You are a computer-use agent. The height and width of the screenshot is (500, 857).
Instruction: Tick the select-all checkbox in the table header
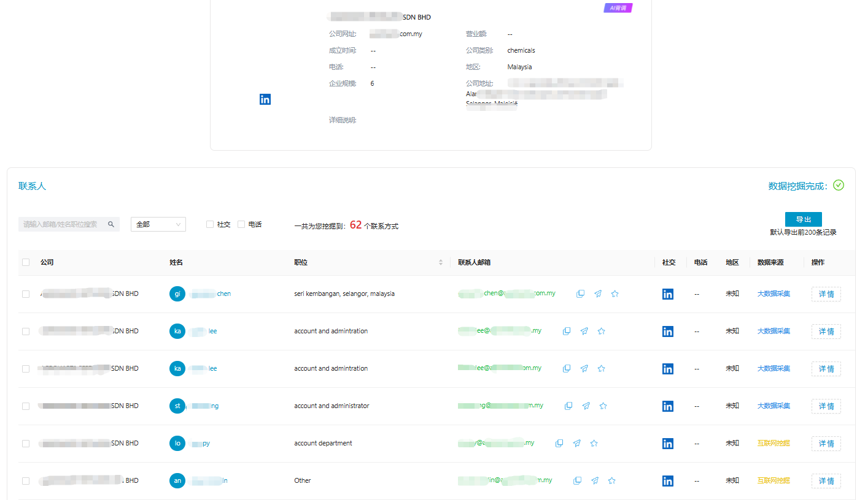26,263
